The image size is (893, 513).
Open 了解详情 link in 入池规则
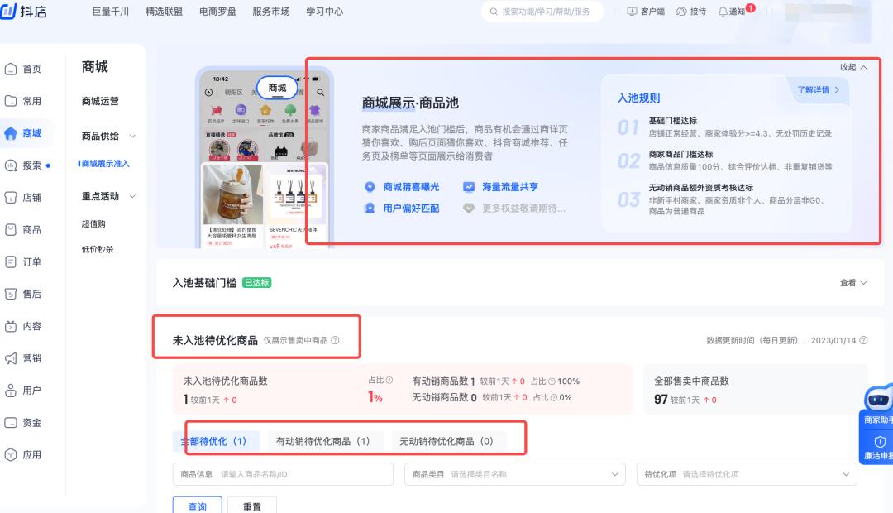(812, 91)
